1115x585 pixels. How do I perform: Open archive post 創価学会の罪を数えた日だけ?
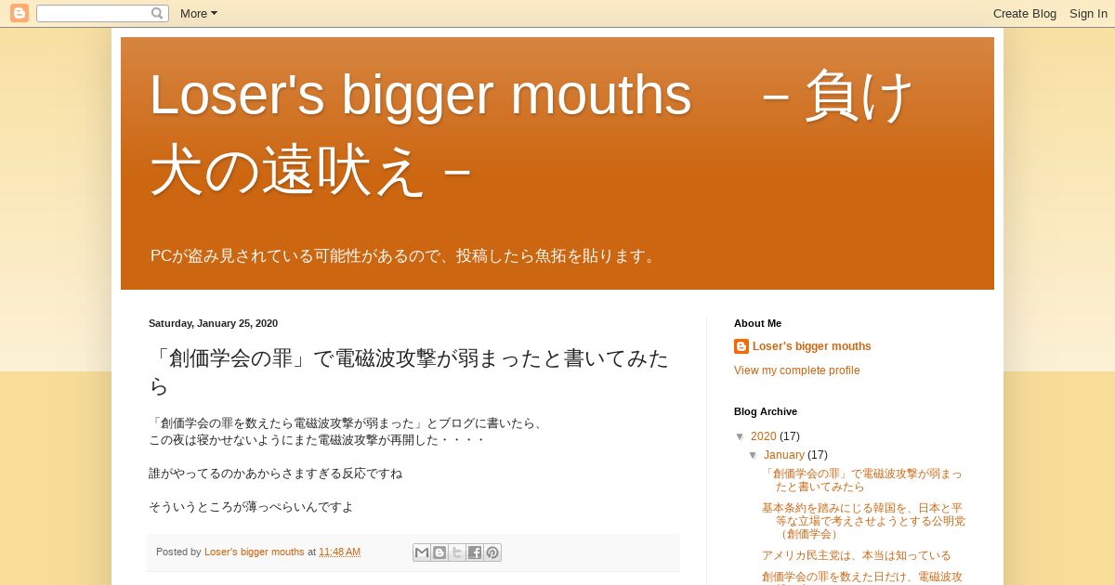(862, 578)
